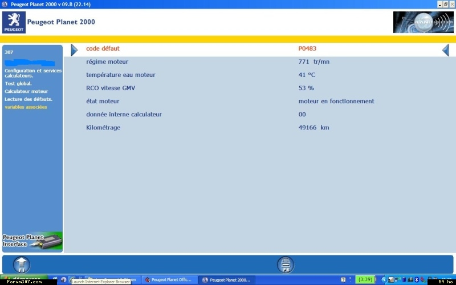Screen dimensions: 456x285
Task: Click the F1 back arrow button
Action: [x=21, y=264]
